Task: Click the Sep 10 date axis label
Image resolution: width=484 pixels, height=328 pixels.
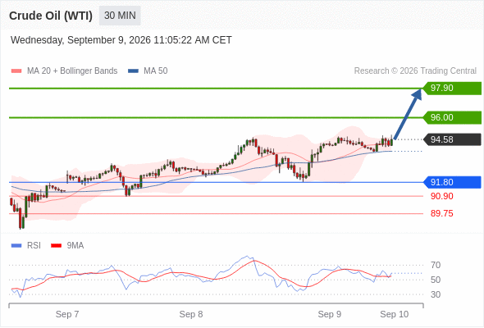Action: pyautogui.click(x=395, y=314)
